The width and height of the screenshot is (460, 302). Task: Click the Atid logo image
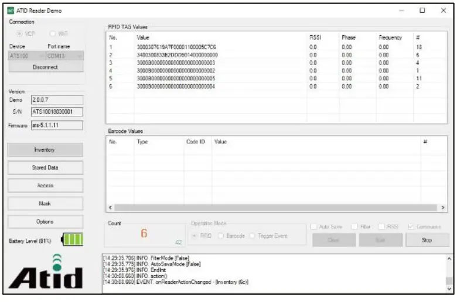click(x=46, y=272)
